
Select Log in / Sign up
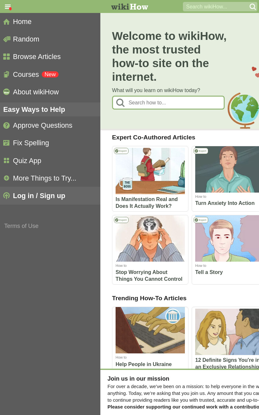(50, 196)
